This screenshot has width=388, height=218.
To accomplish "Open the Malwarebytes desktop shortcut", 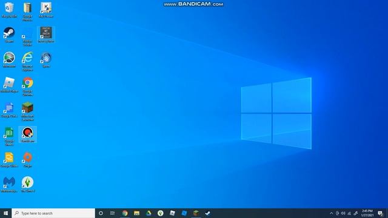I will click(x=9, y=185).
